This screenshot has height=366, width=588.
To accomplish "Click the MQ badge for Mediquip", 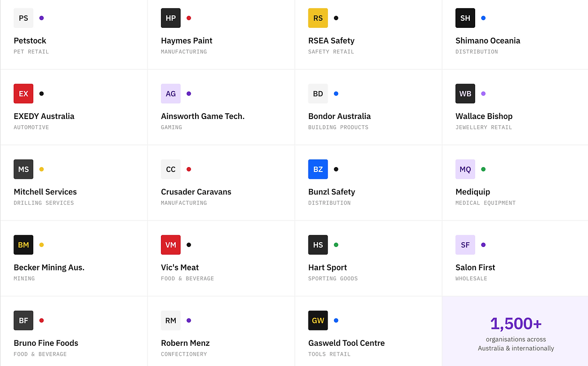I will 465,169.
